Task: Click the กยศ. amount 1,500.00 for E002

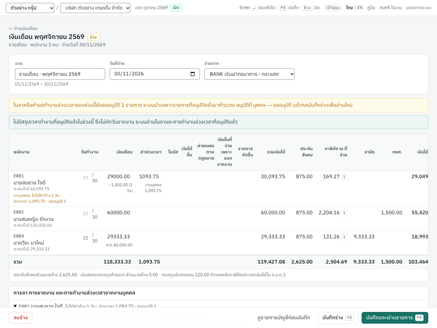Action: 391,212
